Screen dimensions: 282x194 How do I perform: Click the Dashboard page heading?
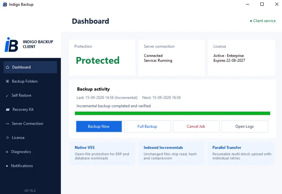tap(90, 21)
